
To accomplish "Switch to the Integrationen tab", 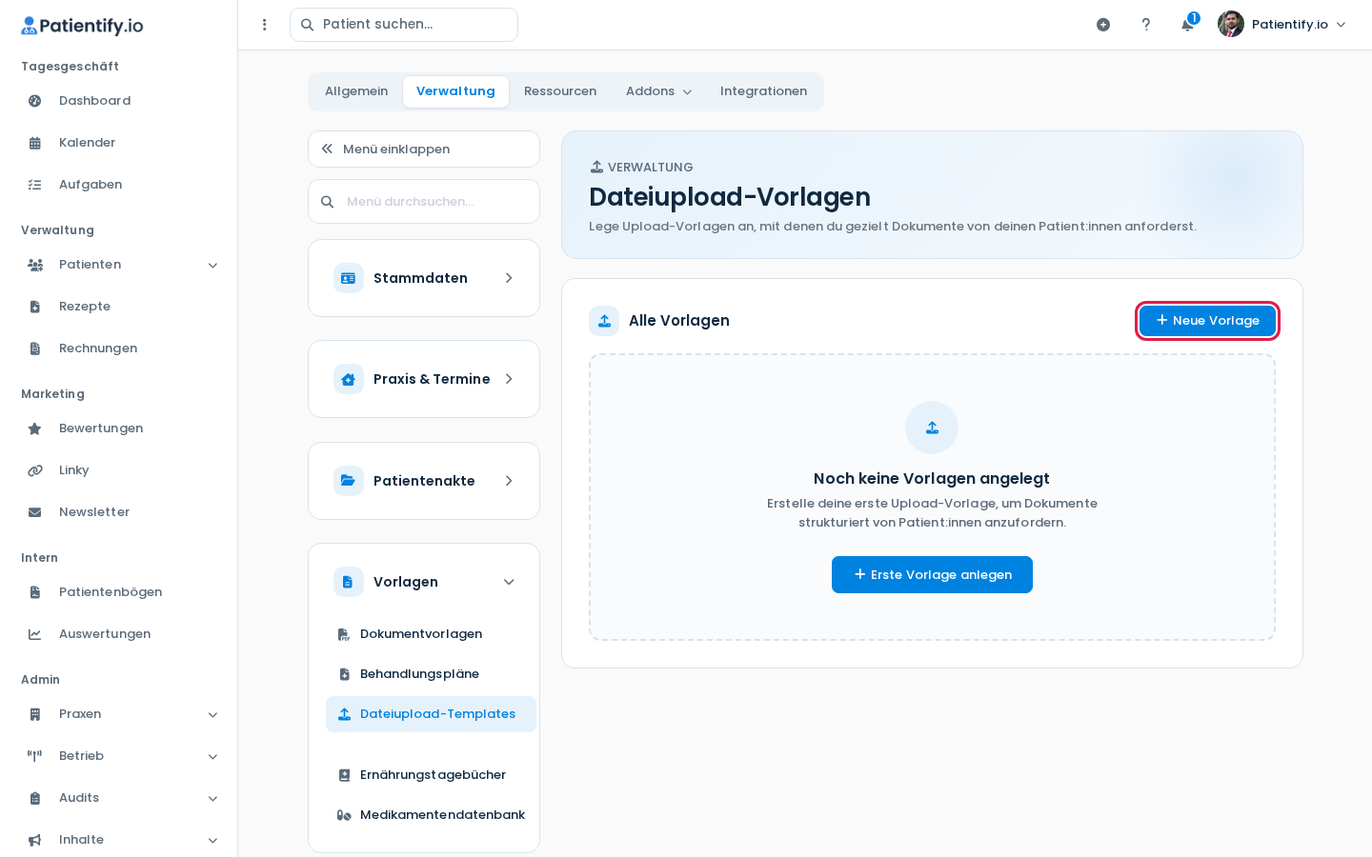I will (x=763, y=91).
